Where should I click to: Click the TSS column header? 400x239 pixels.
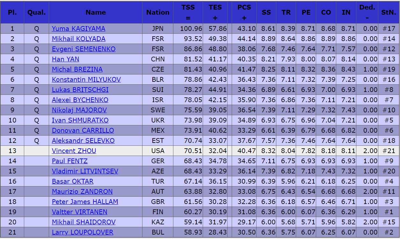188,12
